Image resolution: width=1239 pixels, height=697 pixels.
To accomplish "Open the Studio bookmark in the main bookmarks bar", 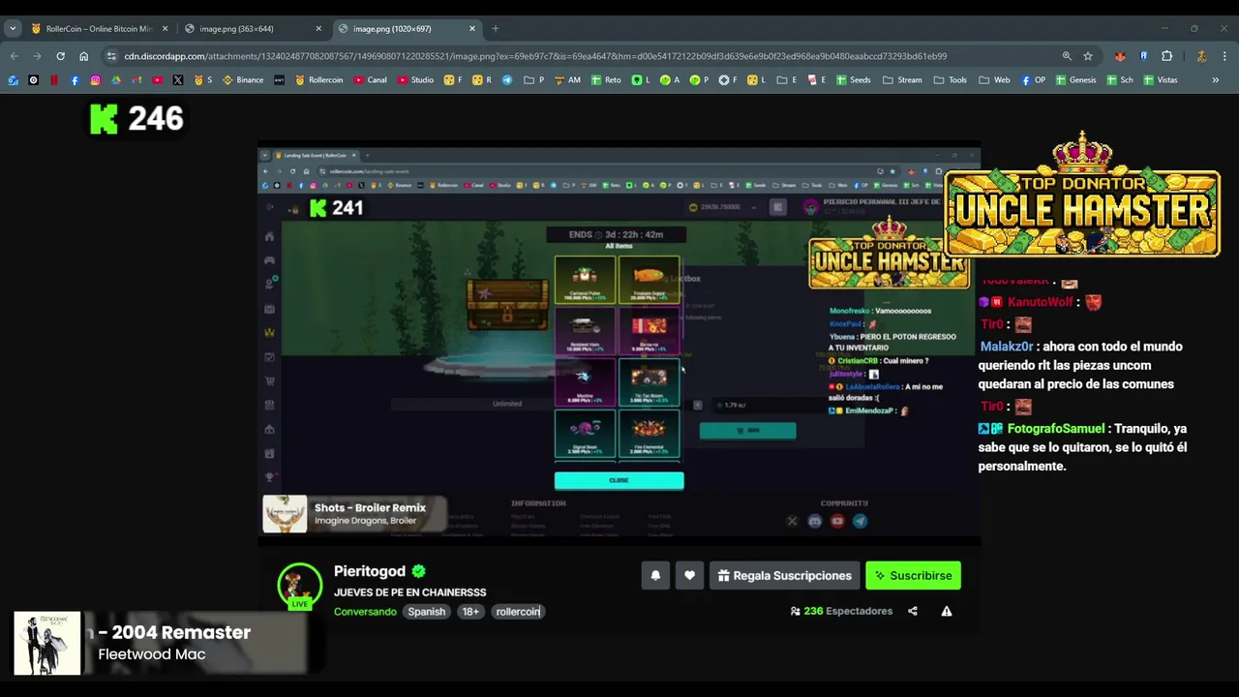I will tap(415, 80).
